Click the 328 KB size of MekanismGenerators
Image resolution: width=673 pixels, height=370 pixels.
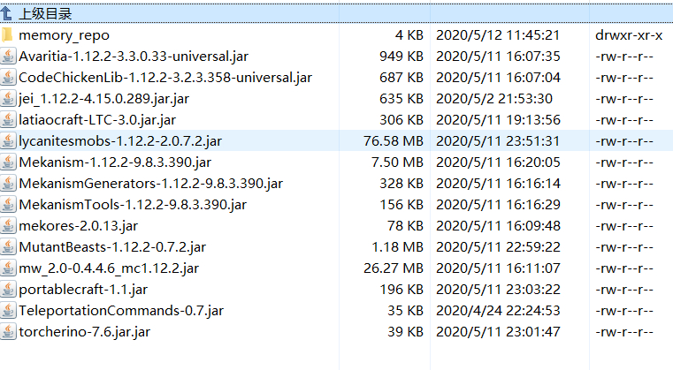point(402,184)
